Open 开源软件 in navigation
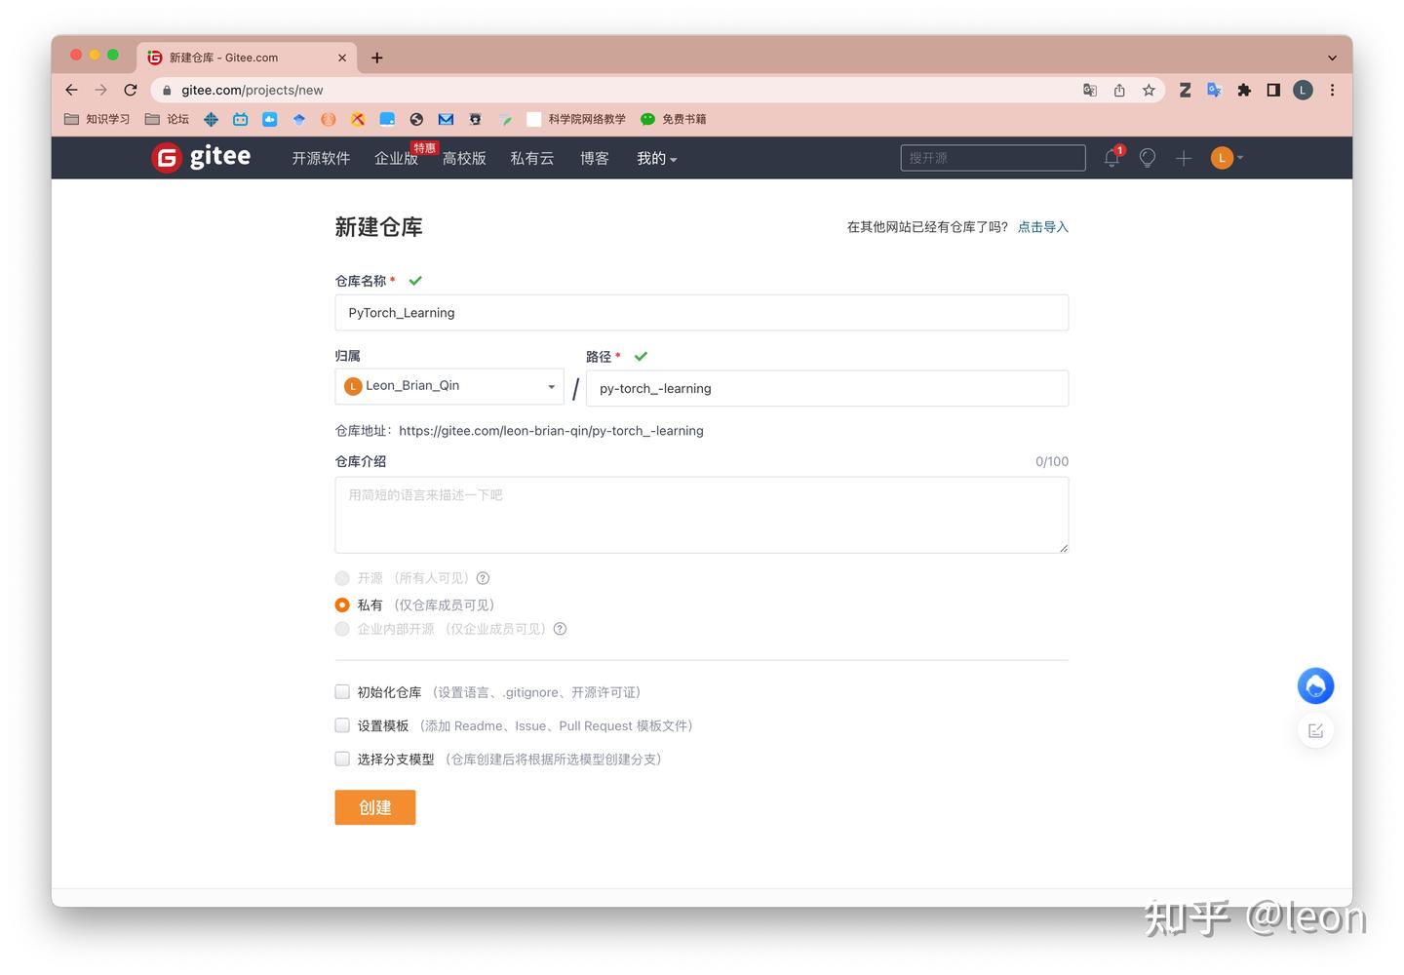Screen dimensions: 1404x975 tap(321, 158)
